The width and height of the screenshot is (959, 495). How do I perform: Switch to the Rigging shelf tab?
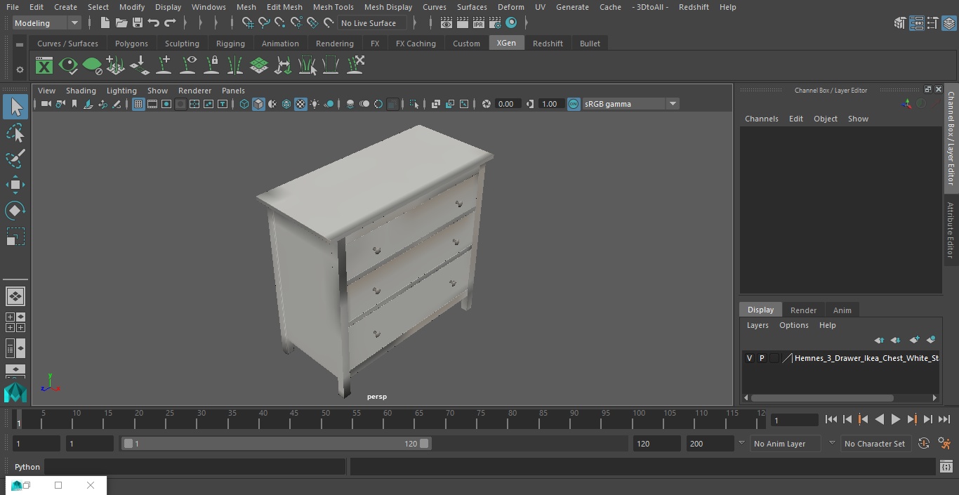click(x=230, y=44)
